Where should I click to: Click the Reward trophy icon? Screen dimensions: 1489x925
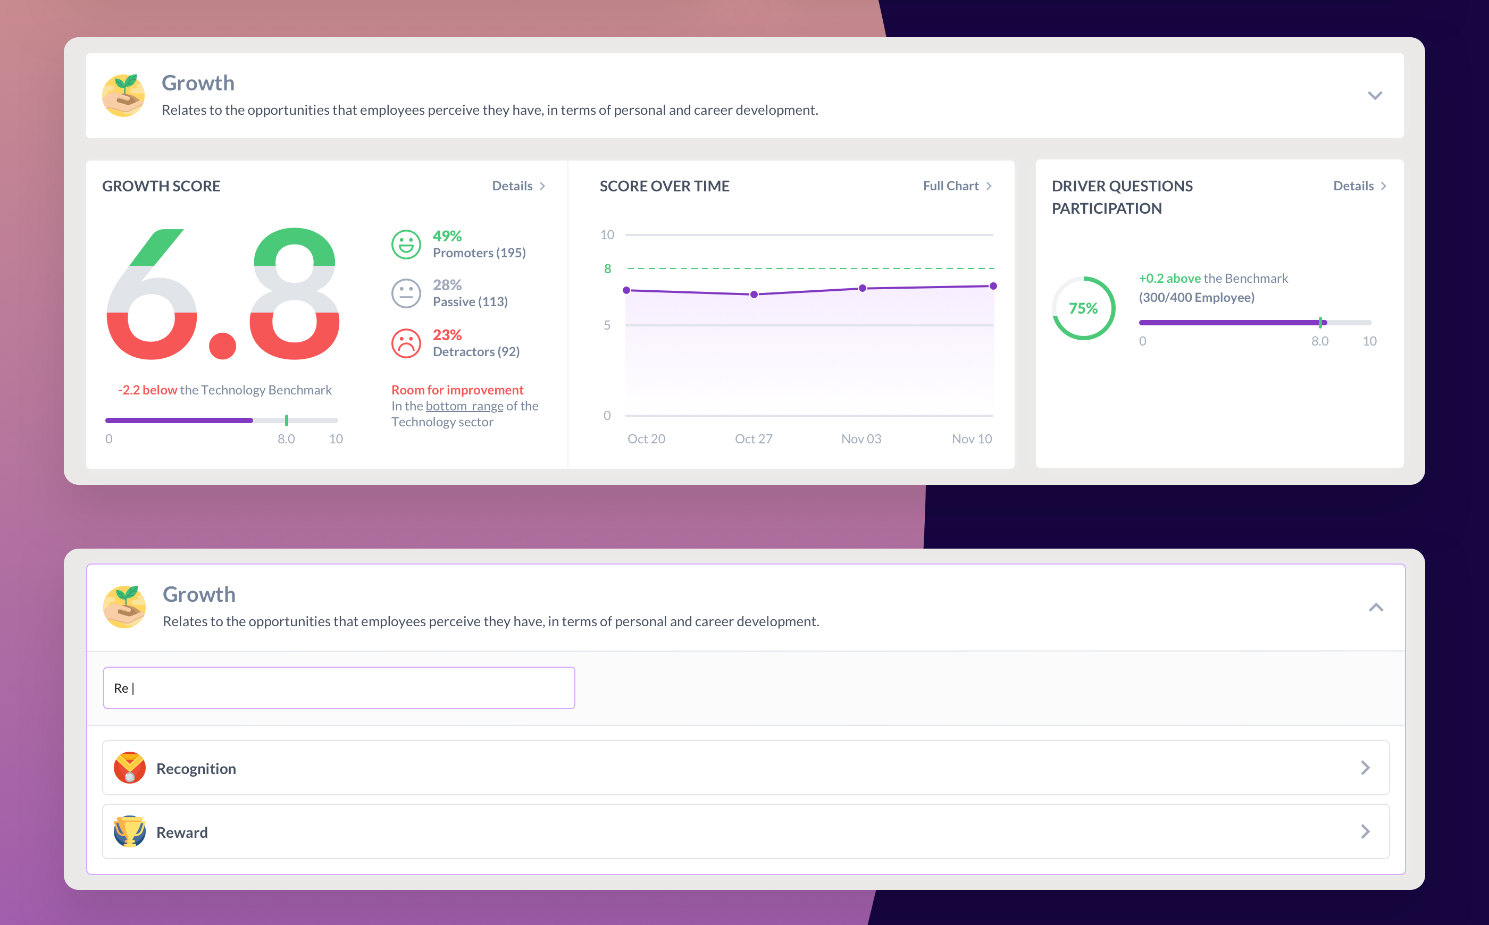tap(130, 831)
